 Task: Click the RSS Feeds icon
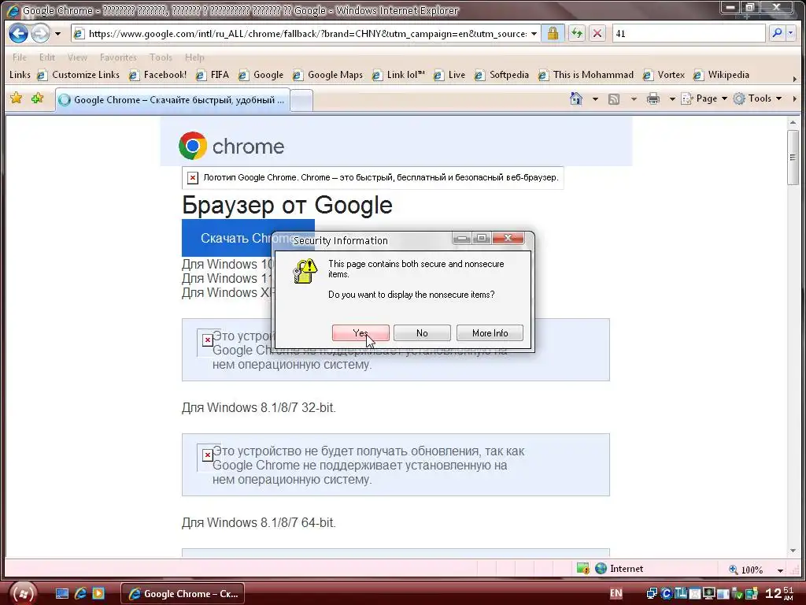[614, 98]
